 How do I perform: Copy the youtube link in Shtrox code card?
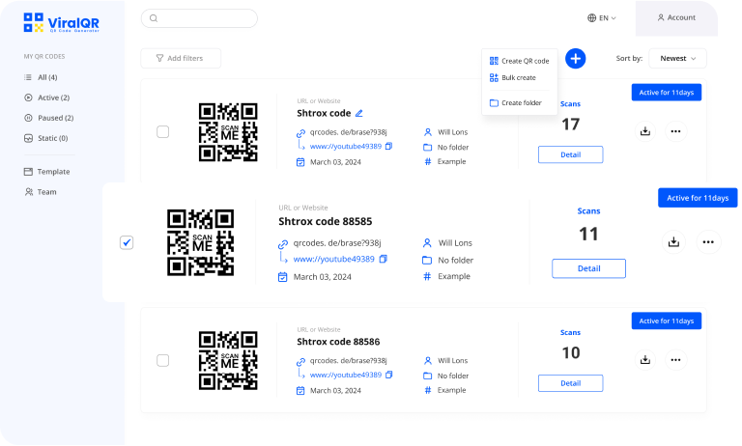pyautogui.click(x=389, y=146)
